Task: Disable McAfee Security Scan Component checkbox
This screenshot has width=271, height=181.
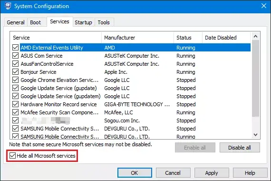Action: tap(15, 112)
